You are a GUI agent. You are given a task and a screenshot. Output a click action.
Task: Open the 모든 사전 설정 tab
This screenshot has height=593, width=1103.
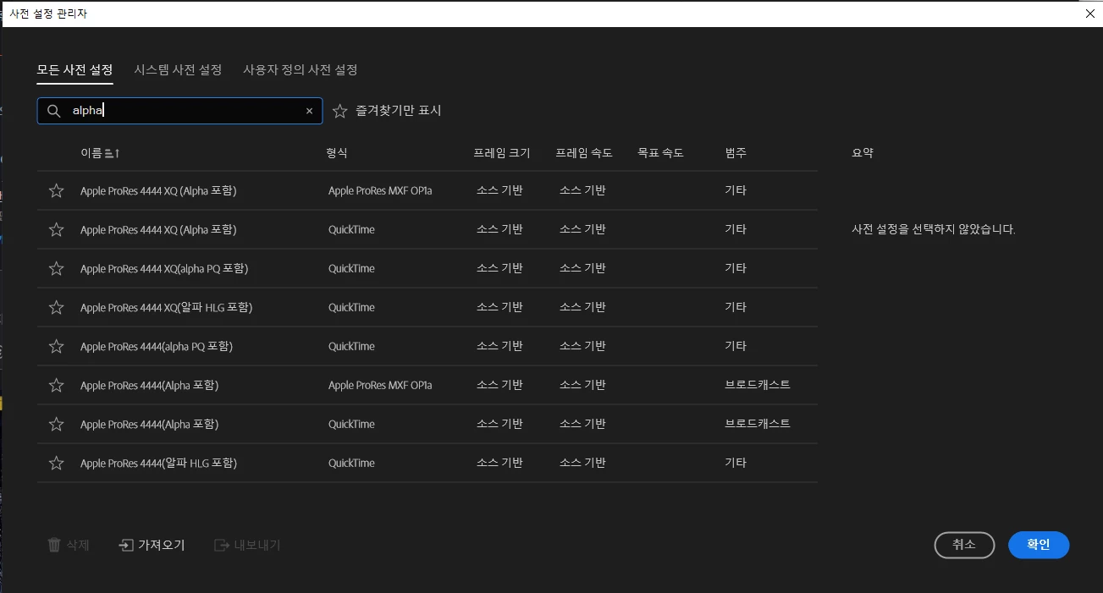point(74,69)
